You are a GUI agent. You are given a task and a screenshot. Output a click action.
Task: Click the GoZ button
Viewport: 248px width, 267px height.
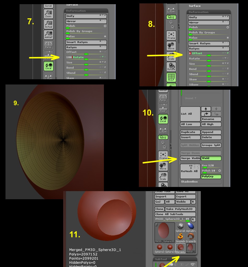tap(160, 202)
